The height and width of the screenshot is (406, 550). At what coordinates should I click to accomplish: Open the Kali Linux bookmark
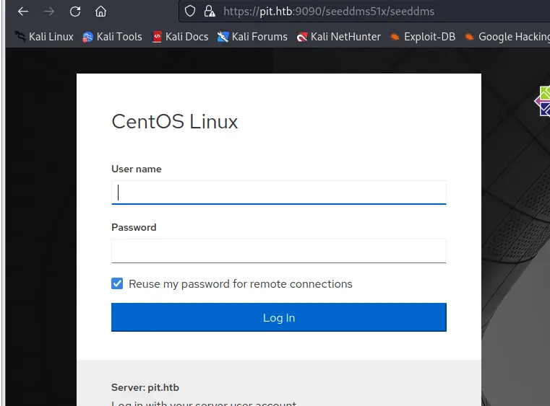tap(44, 37)
